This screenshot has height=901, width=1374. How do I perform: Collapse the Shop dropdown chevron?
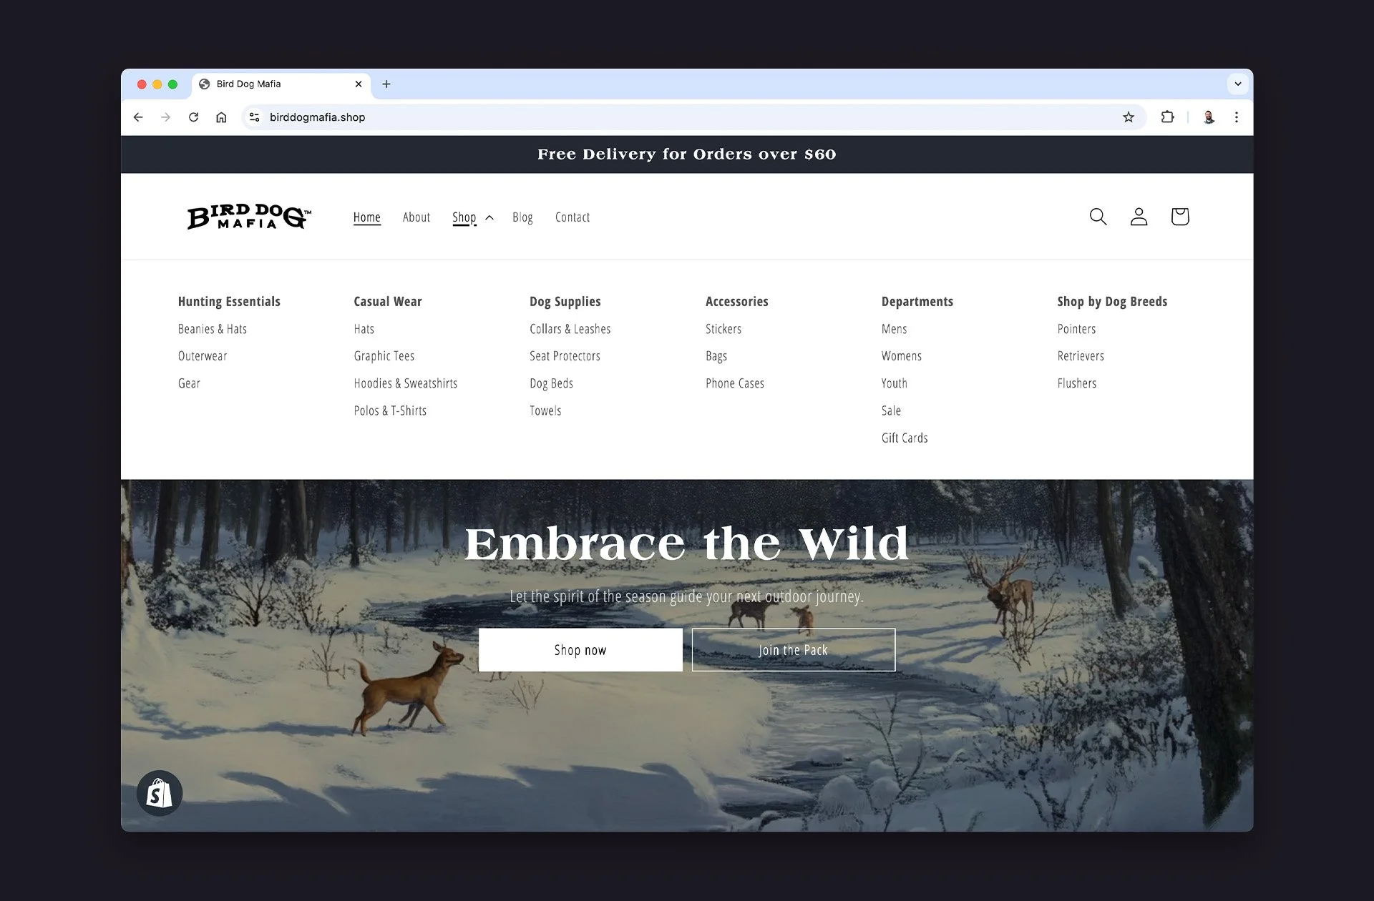[489, 217]
